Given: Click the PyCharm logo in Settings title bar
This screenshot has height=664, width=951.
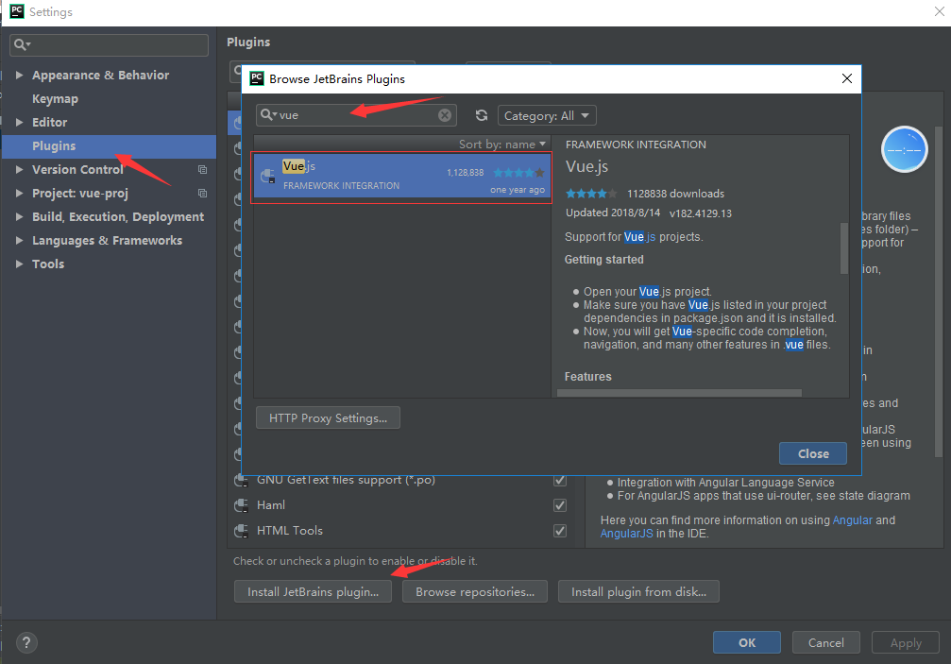Looking at the screenshot, I should pos(16,11).
